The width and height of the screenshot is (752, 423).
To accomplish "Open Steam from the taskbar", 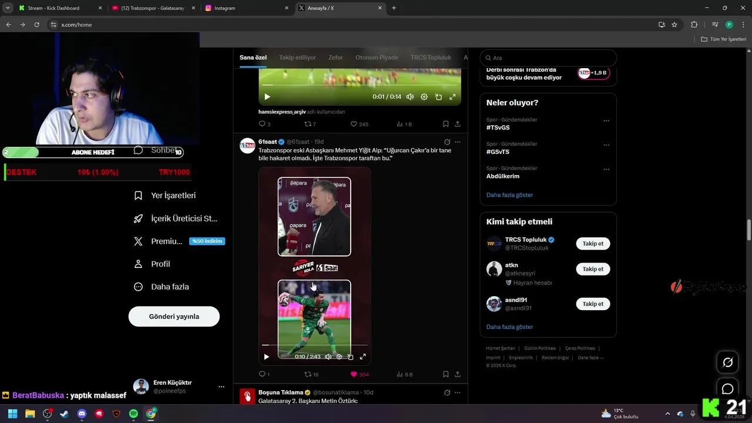I will pyautogui.click(x=64, y=414).
